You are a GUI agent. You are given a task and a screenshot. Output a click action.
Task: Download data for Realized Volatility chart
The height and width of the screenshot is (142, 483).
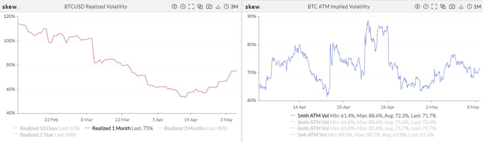(x=218, y=6)
